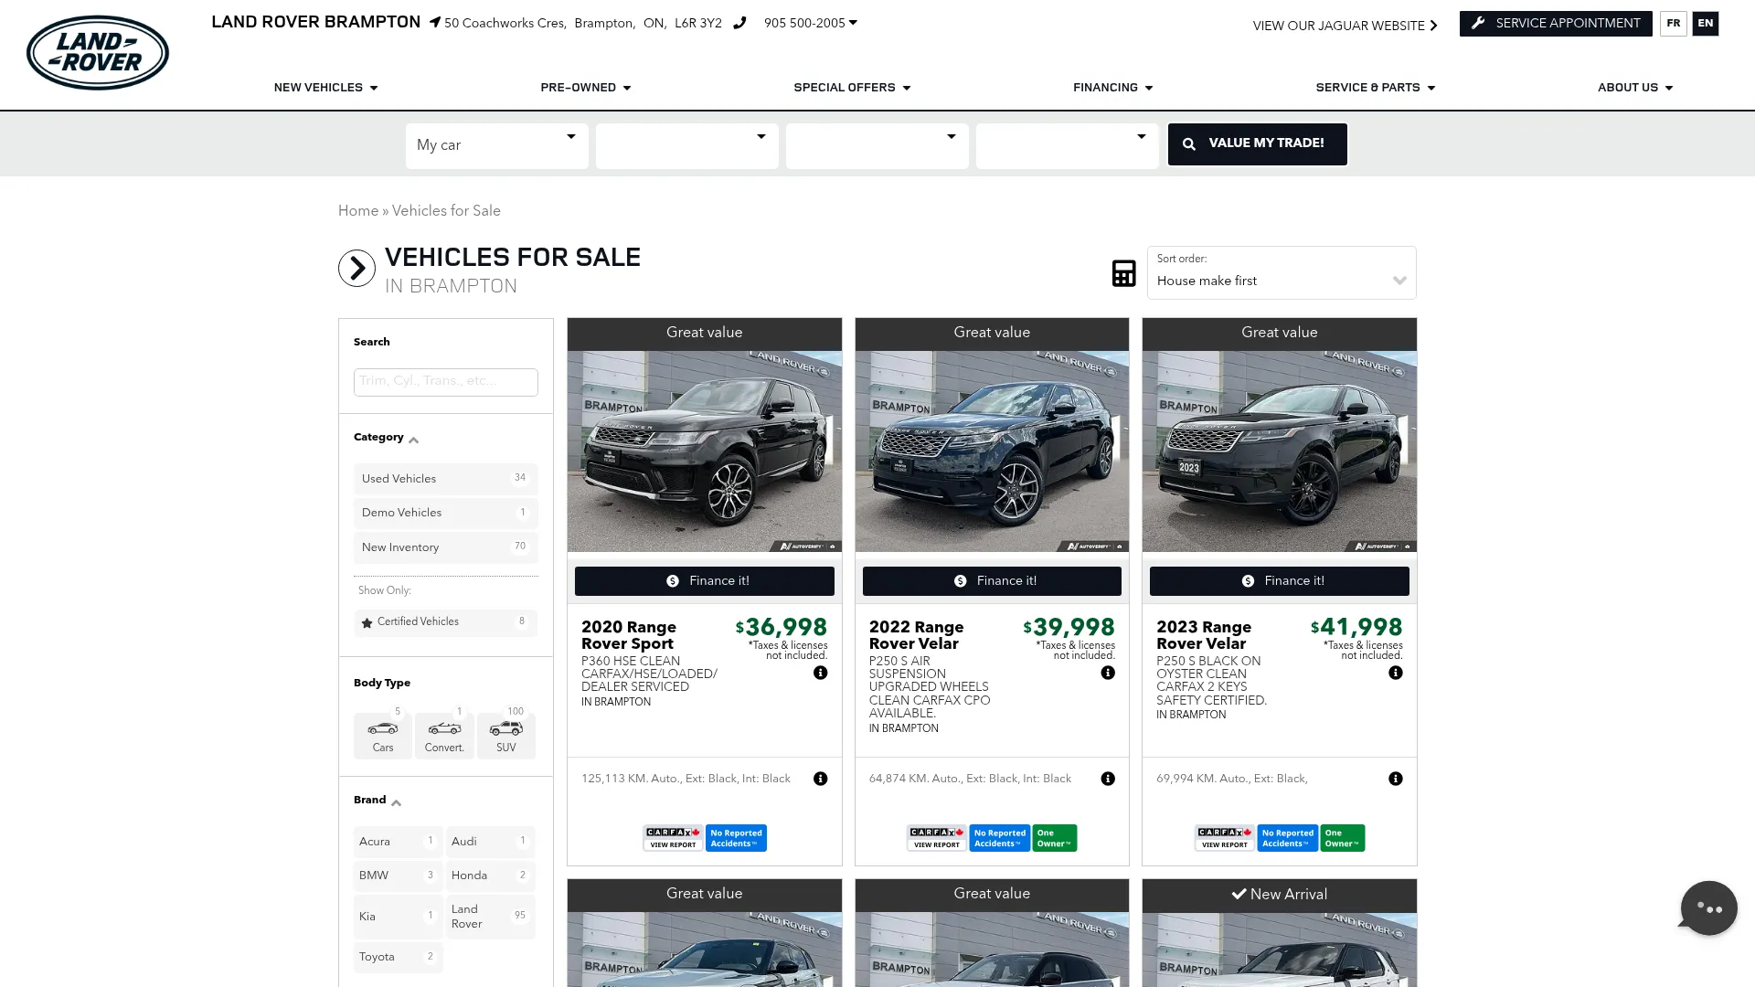Open 2023 Range Rover Velar photo
1755x987 pixels.
(x=1280, y=451)
